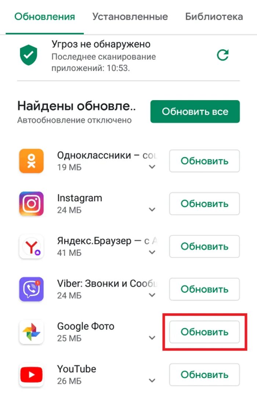Expand the Viber update details chevron
257x399 pixels.
(x=152, y=295)
